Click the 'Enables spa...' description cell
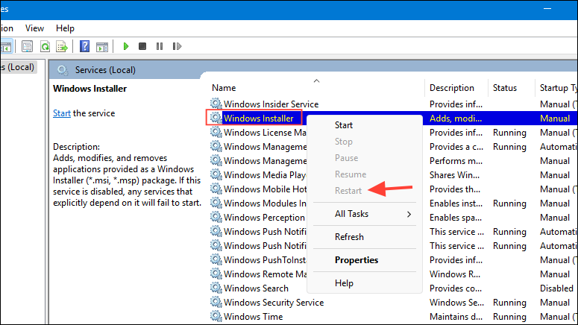Viewport: 578px width, 325px height. 455,218
